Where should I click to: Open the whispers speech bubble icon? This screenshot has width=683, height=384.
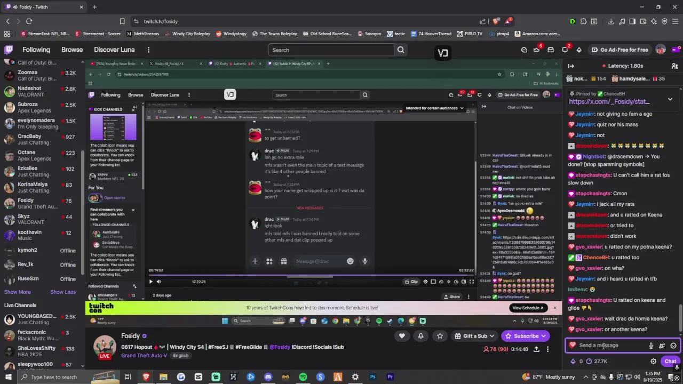pyautogui.click(x=565, y=50)
